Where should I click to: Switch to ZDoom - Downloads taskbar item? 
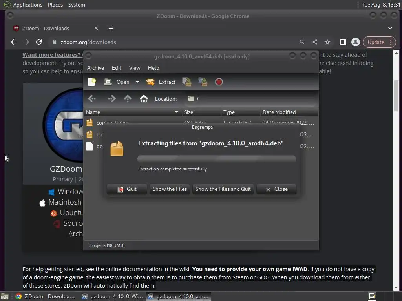point(46,296)
